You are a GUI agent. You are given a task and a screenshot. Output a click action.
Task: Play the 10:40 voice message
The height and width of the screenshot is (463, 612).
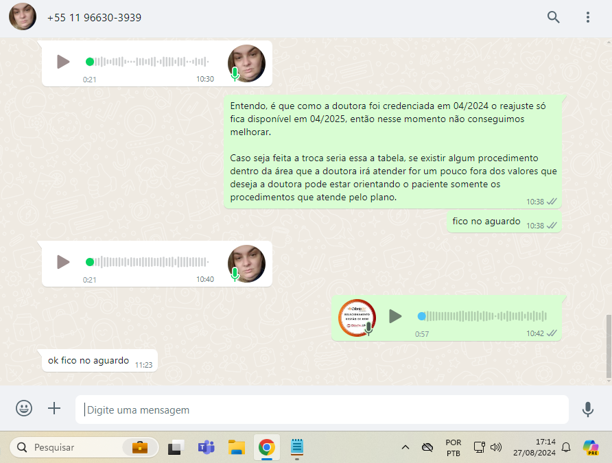63,262
